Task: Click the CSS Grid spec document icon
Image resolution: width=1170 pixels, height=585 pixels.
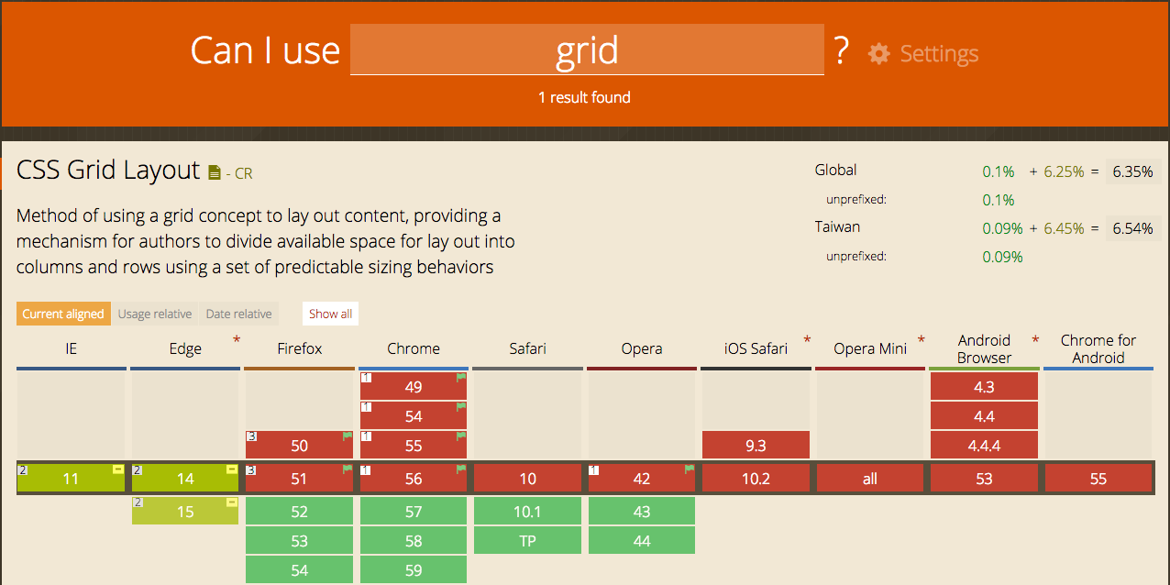Action: coord(215,172)
